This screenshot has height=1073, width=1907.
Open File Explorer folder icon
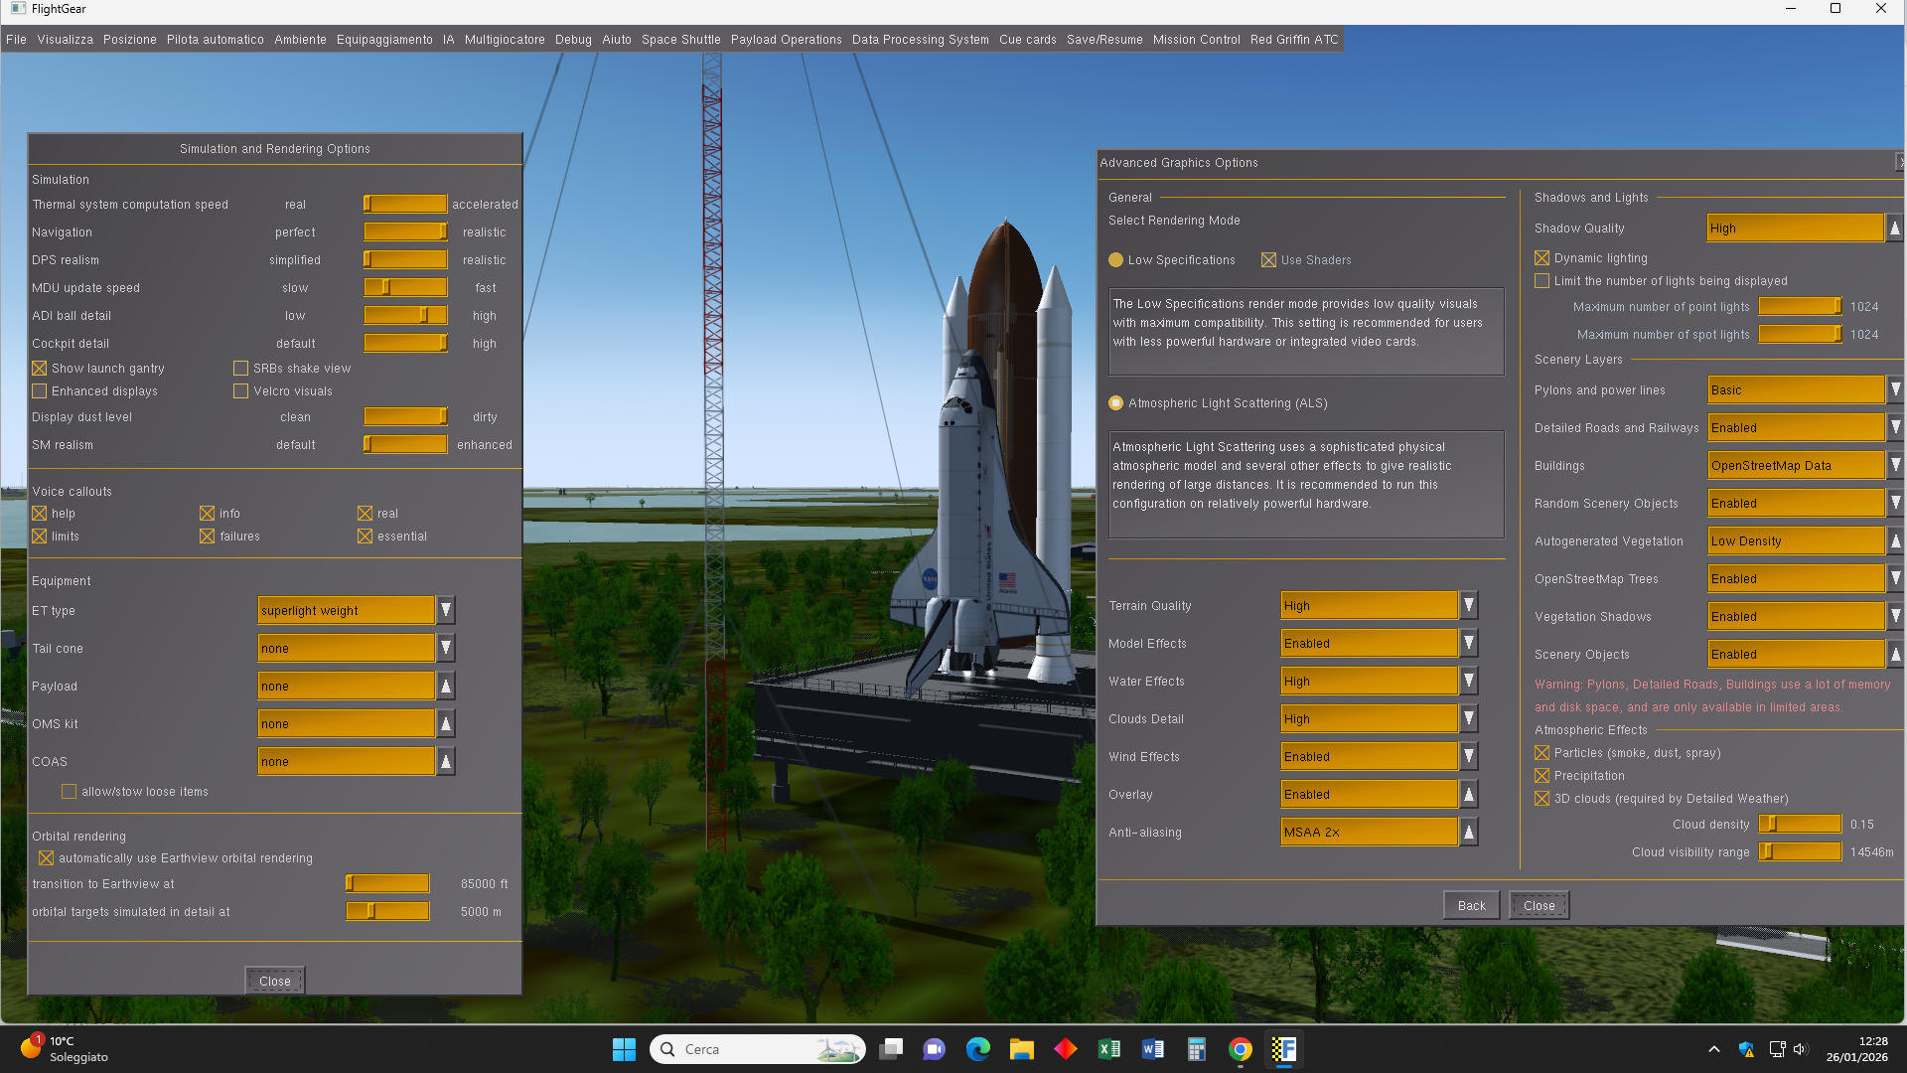pyautogui.click(x=1021, y=1049)
